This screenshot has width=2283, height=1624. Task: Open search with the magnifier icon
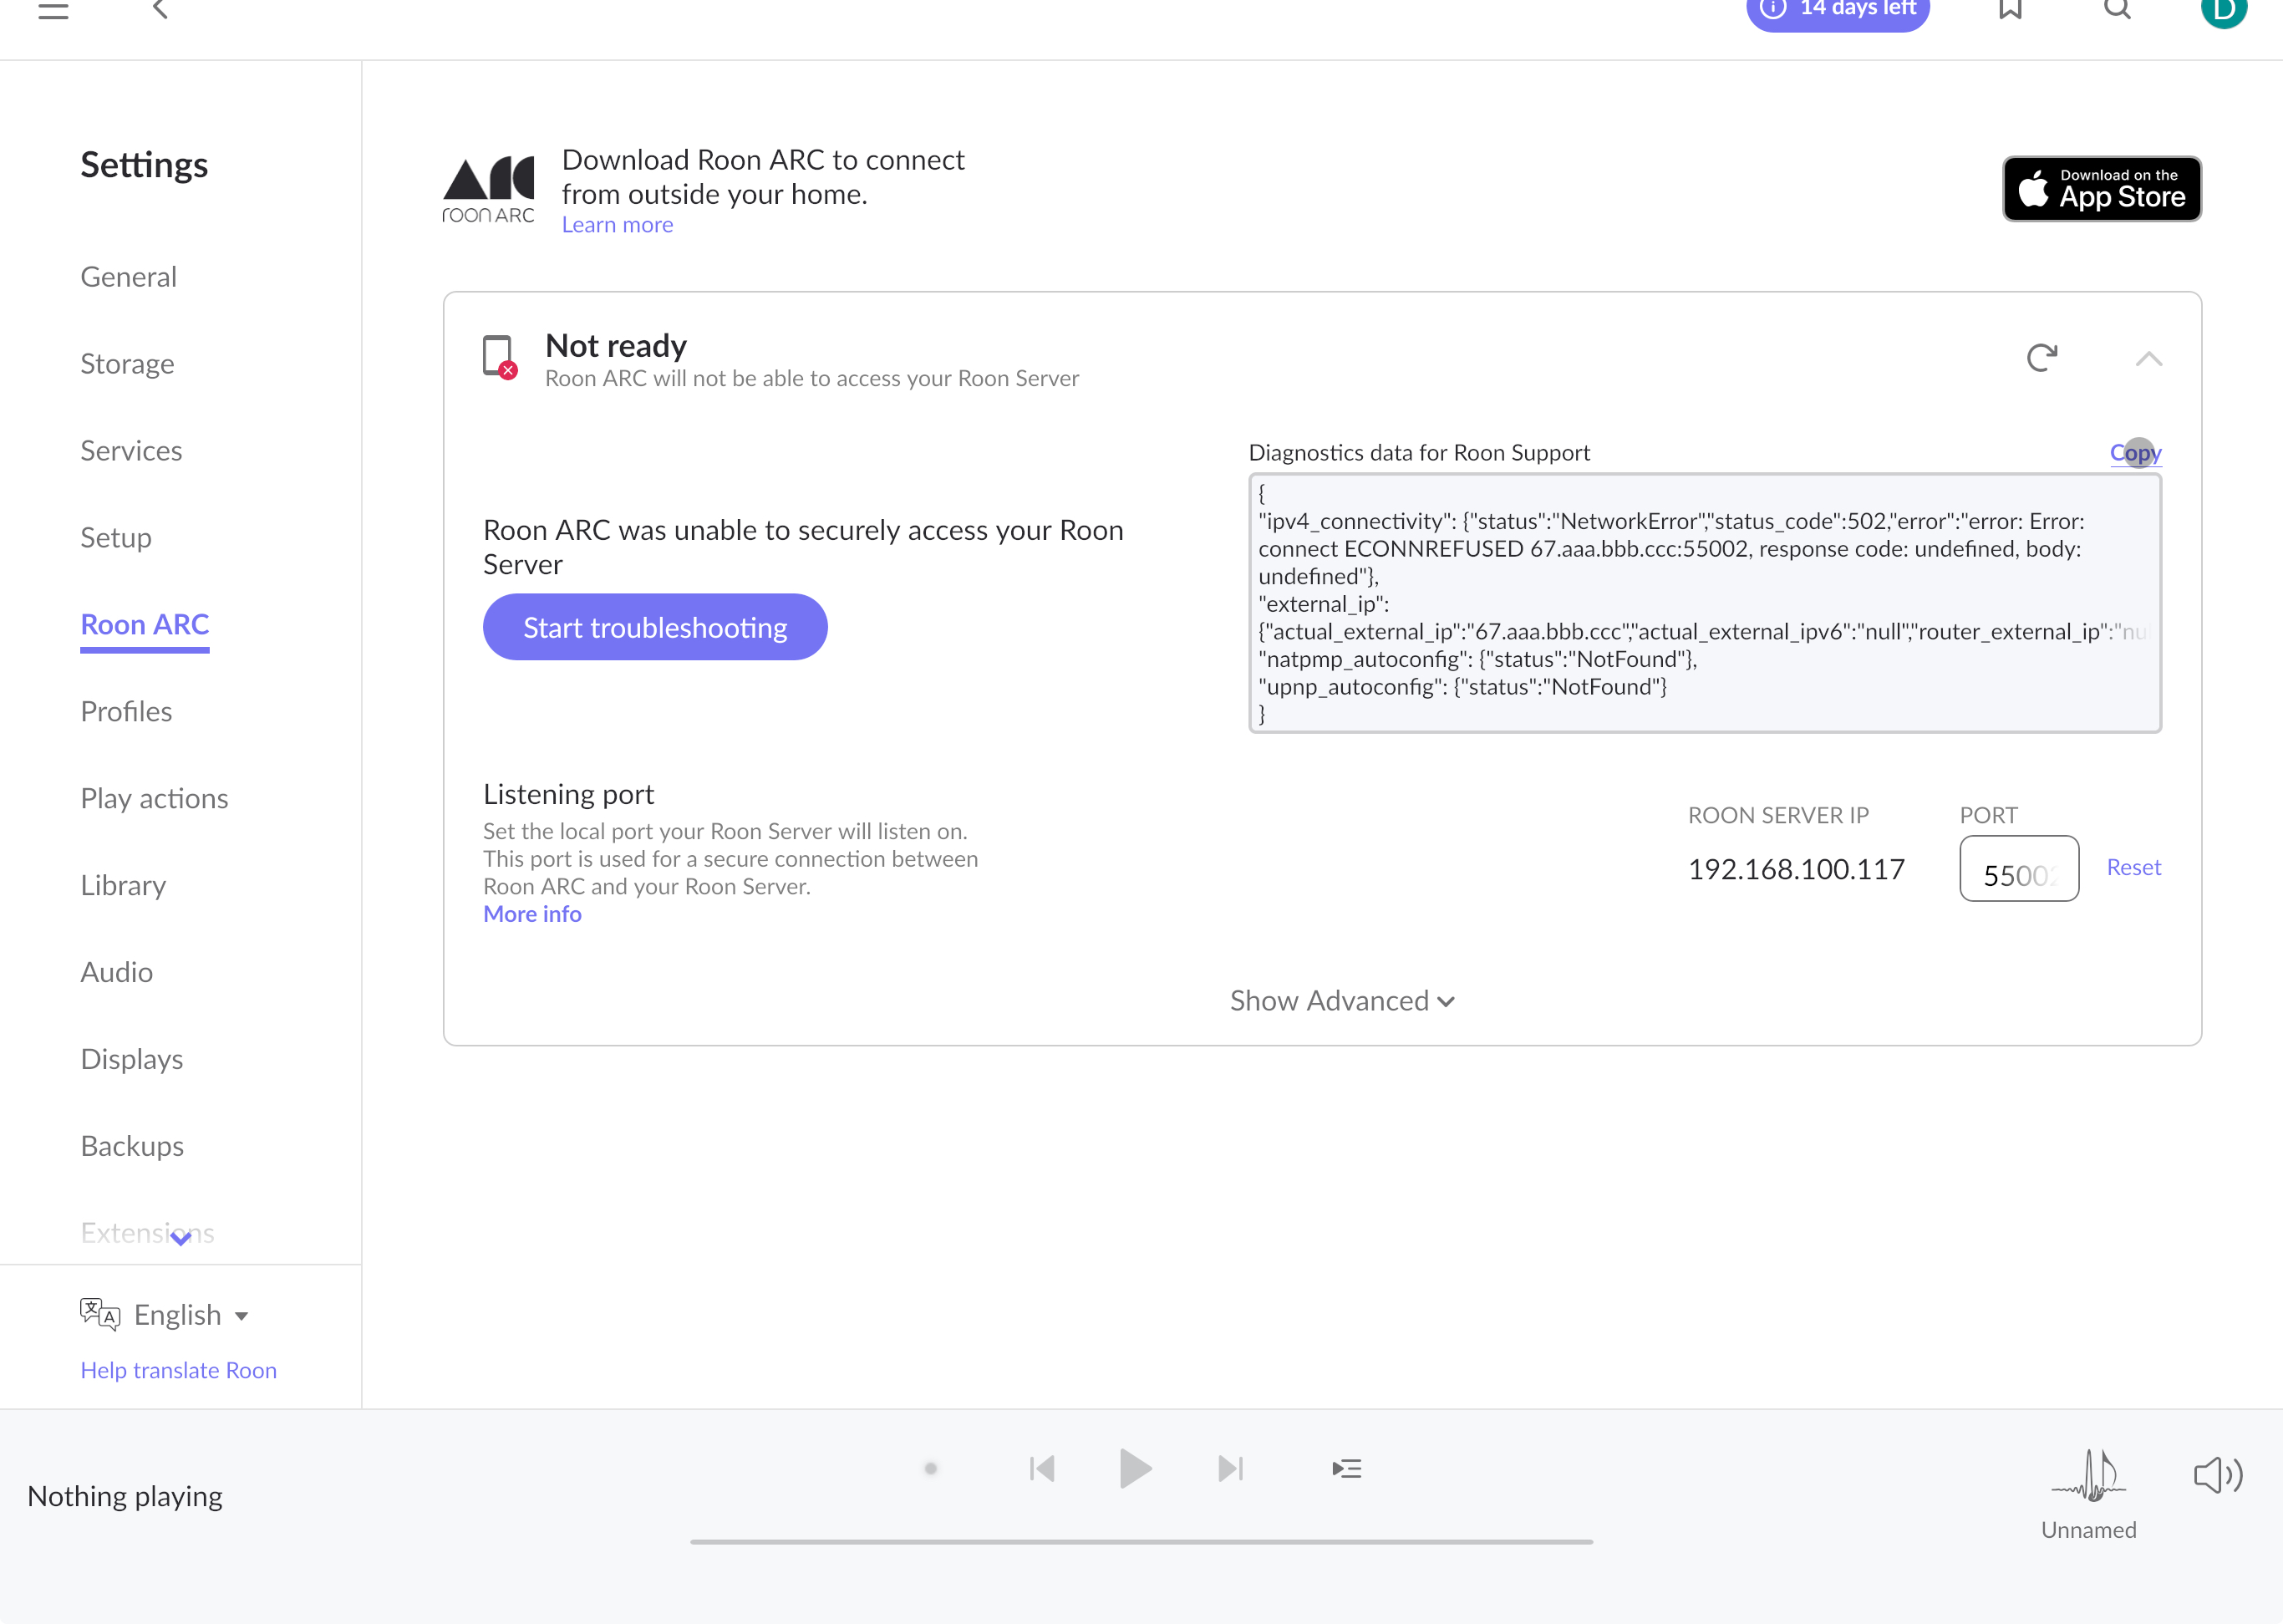pos(2117,10)
